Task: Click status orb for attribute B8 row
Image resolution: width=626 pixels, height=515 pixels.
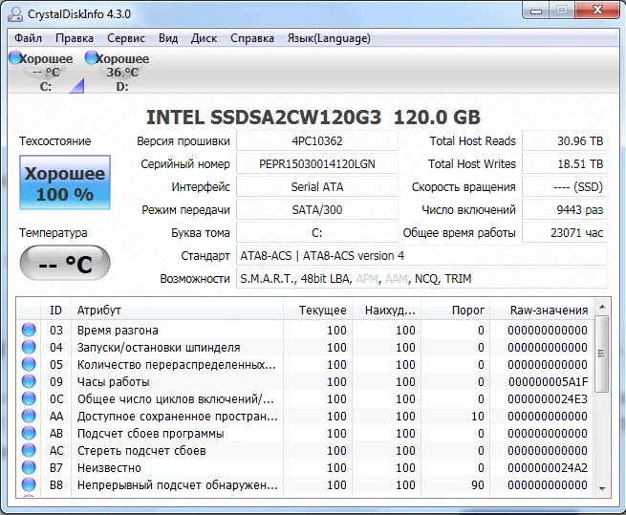Action: (x=29, y=485)
